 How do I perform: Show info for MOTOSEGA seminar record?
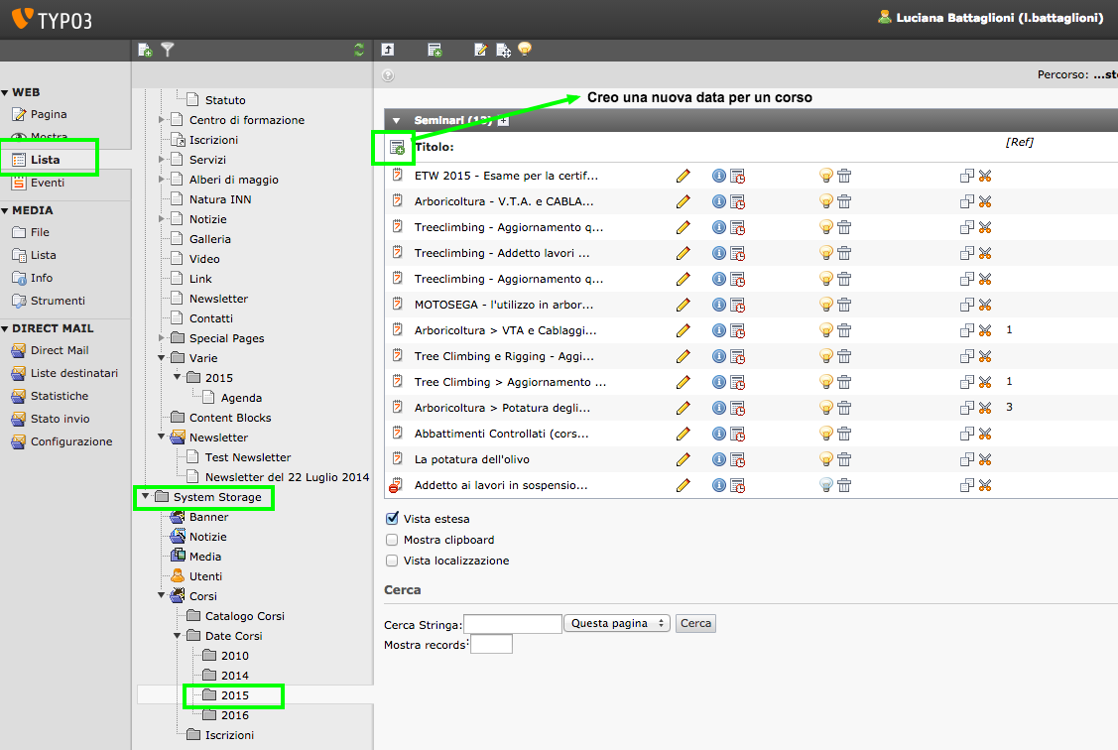(718, 305)
